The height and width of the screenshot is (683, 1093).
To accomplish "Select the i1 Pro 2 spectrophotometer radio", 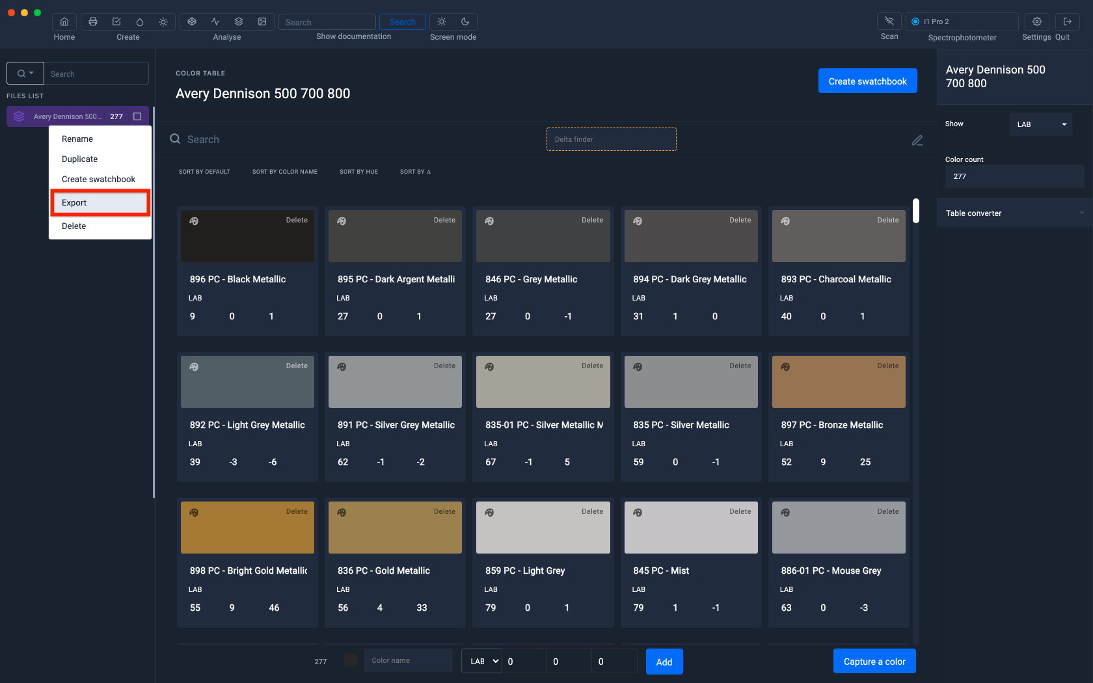I will (915, 21).
